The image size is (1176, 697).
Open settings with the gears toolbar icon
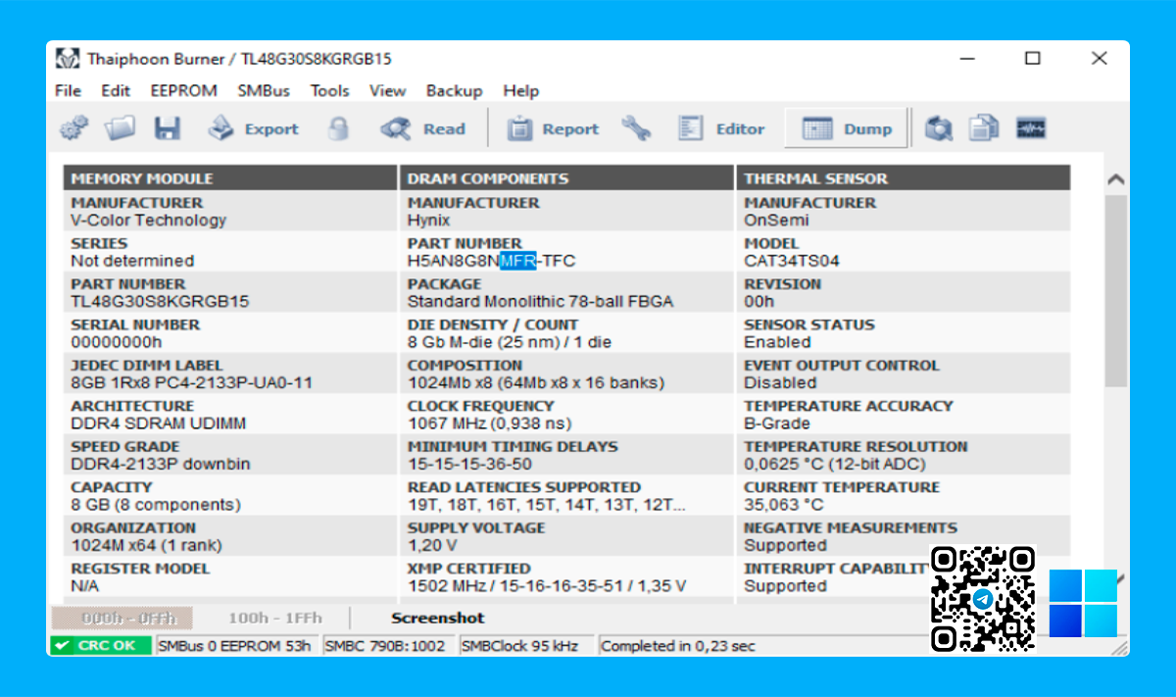click(x=73, y=128)
